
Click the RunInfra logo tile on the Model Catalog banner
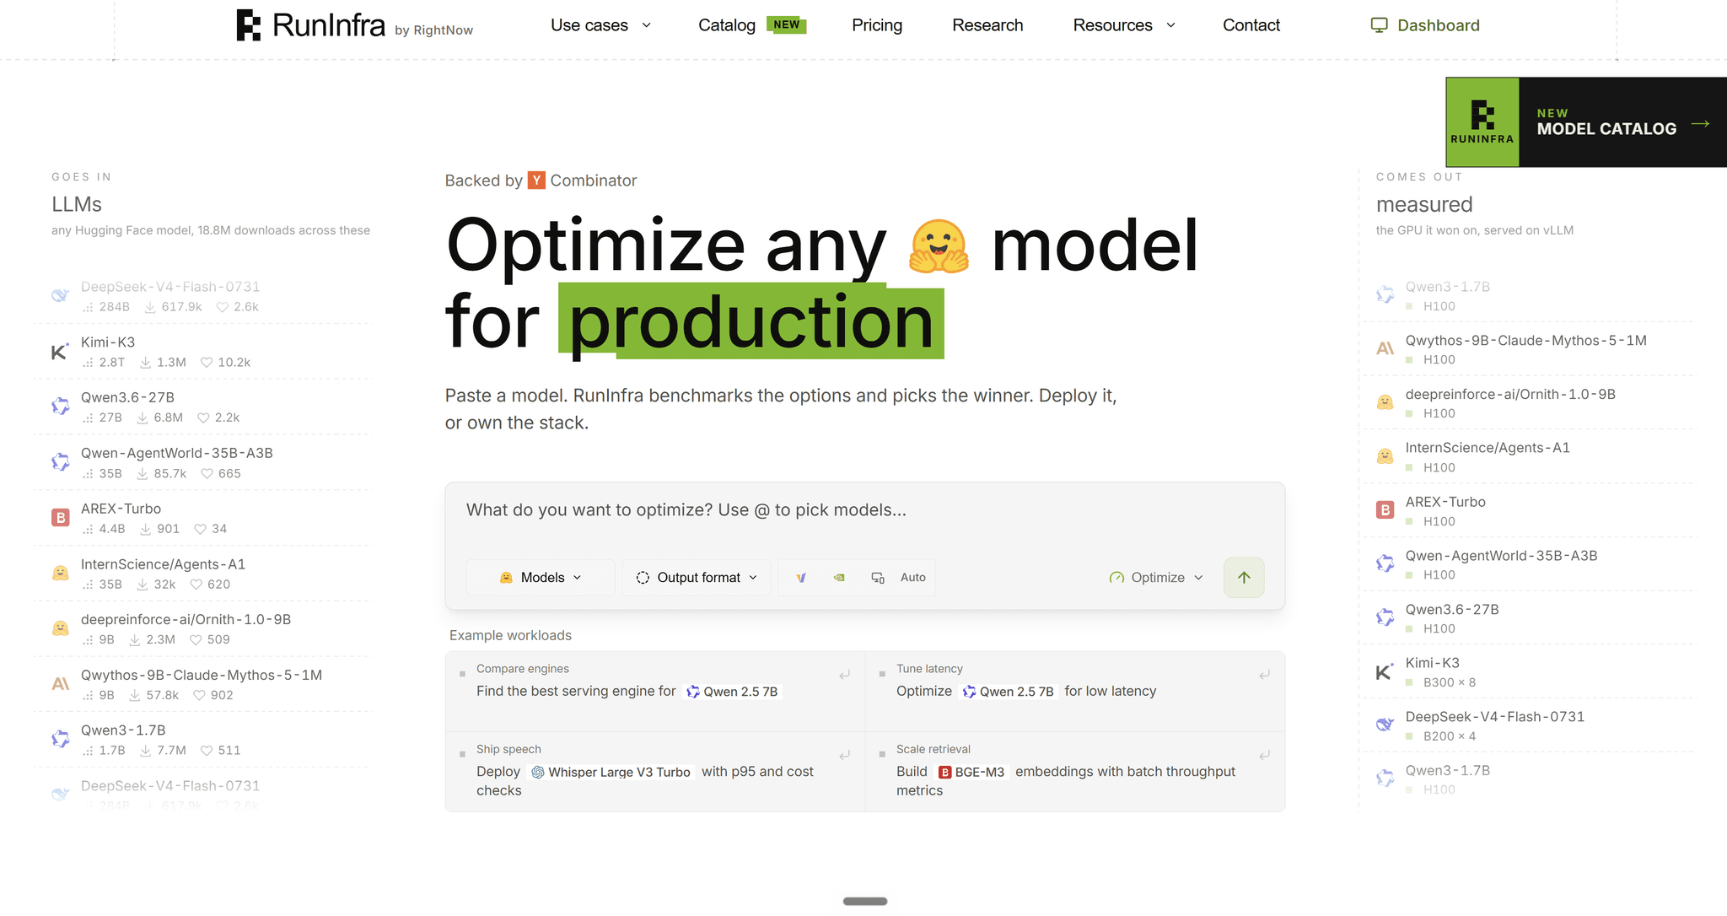coord(1482,122)
